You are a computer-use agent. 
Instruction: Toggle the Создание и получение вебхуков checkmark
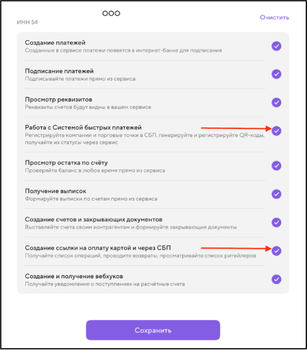click(x=276, y=279)
